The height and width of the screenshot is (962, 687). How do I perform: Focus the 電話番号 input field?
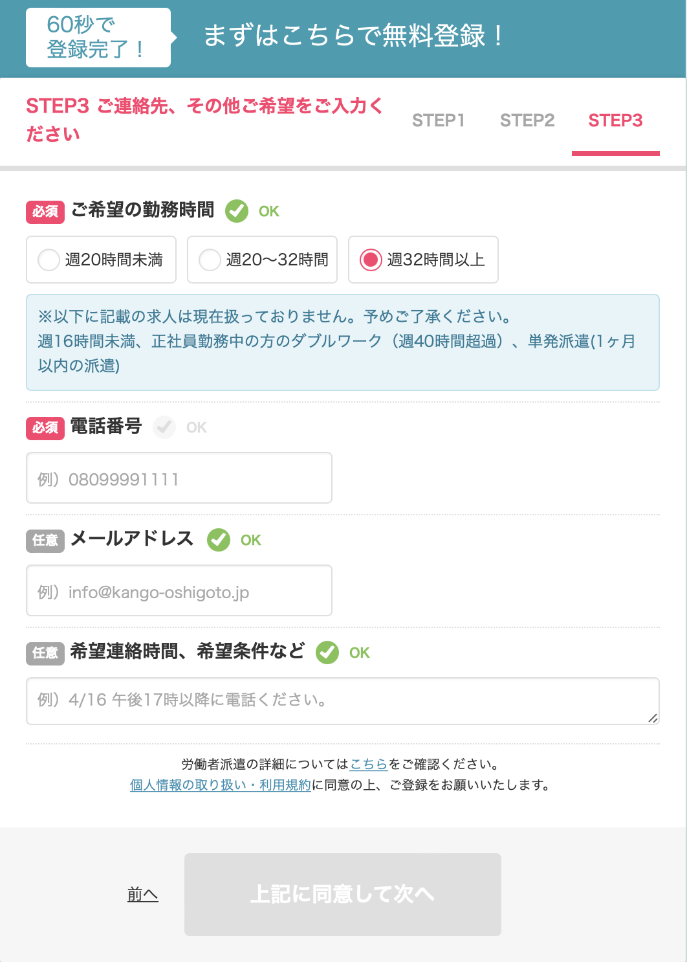click(x=179, y=478)
